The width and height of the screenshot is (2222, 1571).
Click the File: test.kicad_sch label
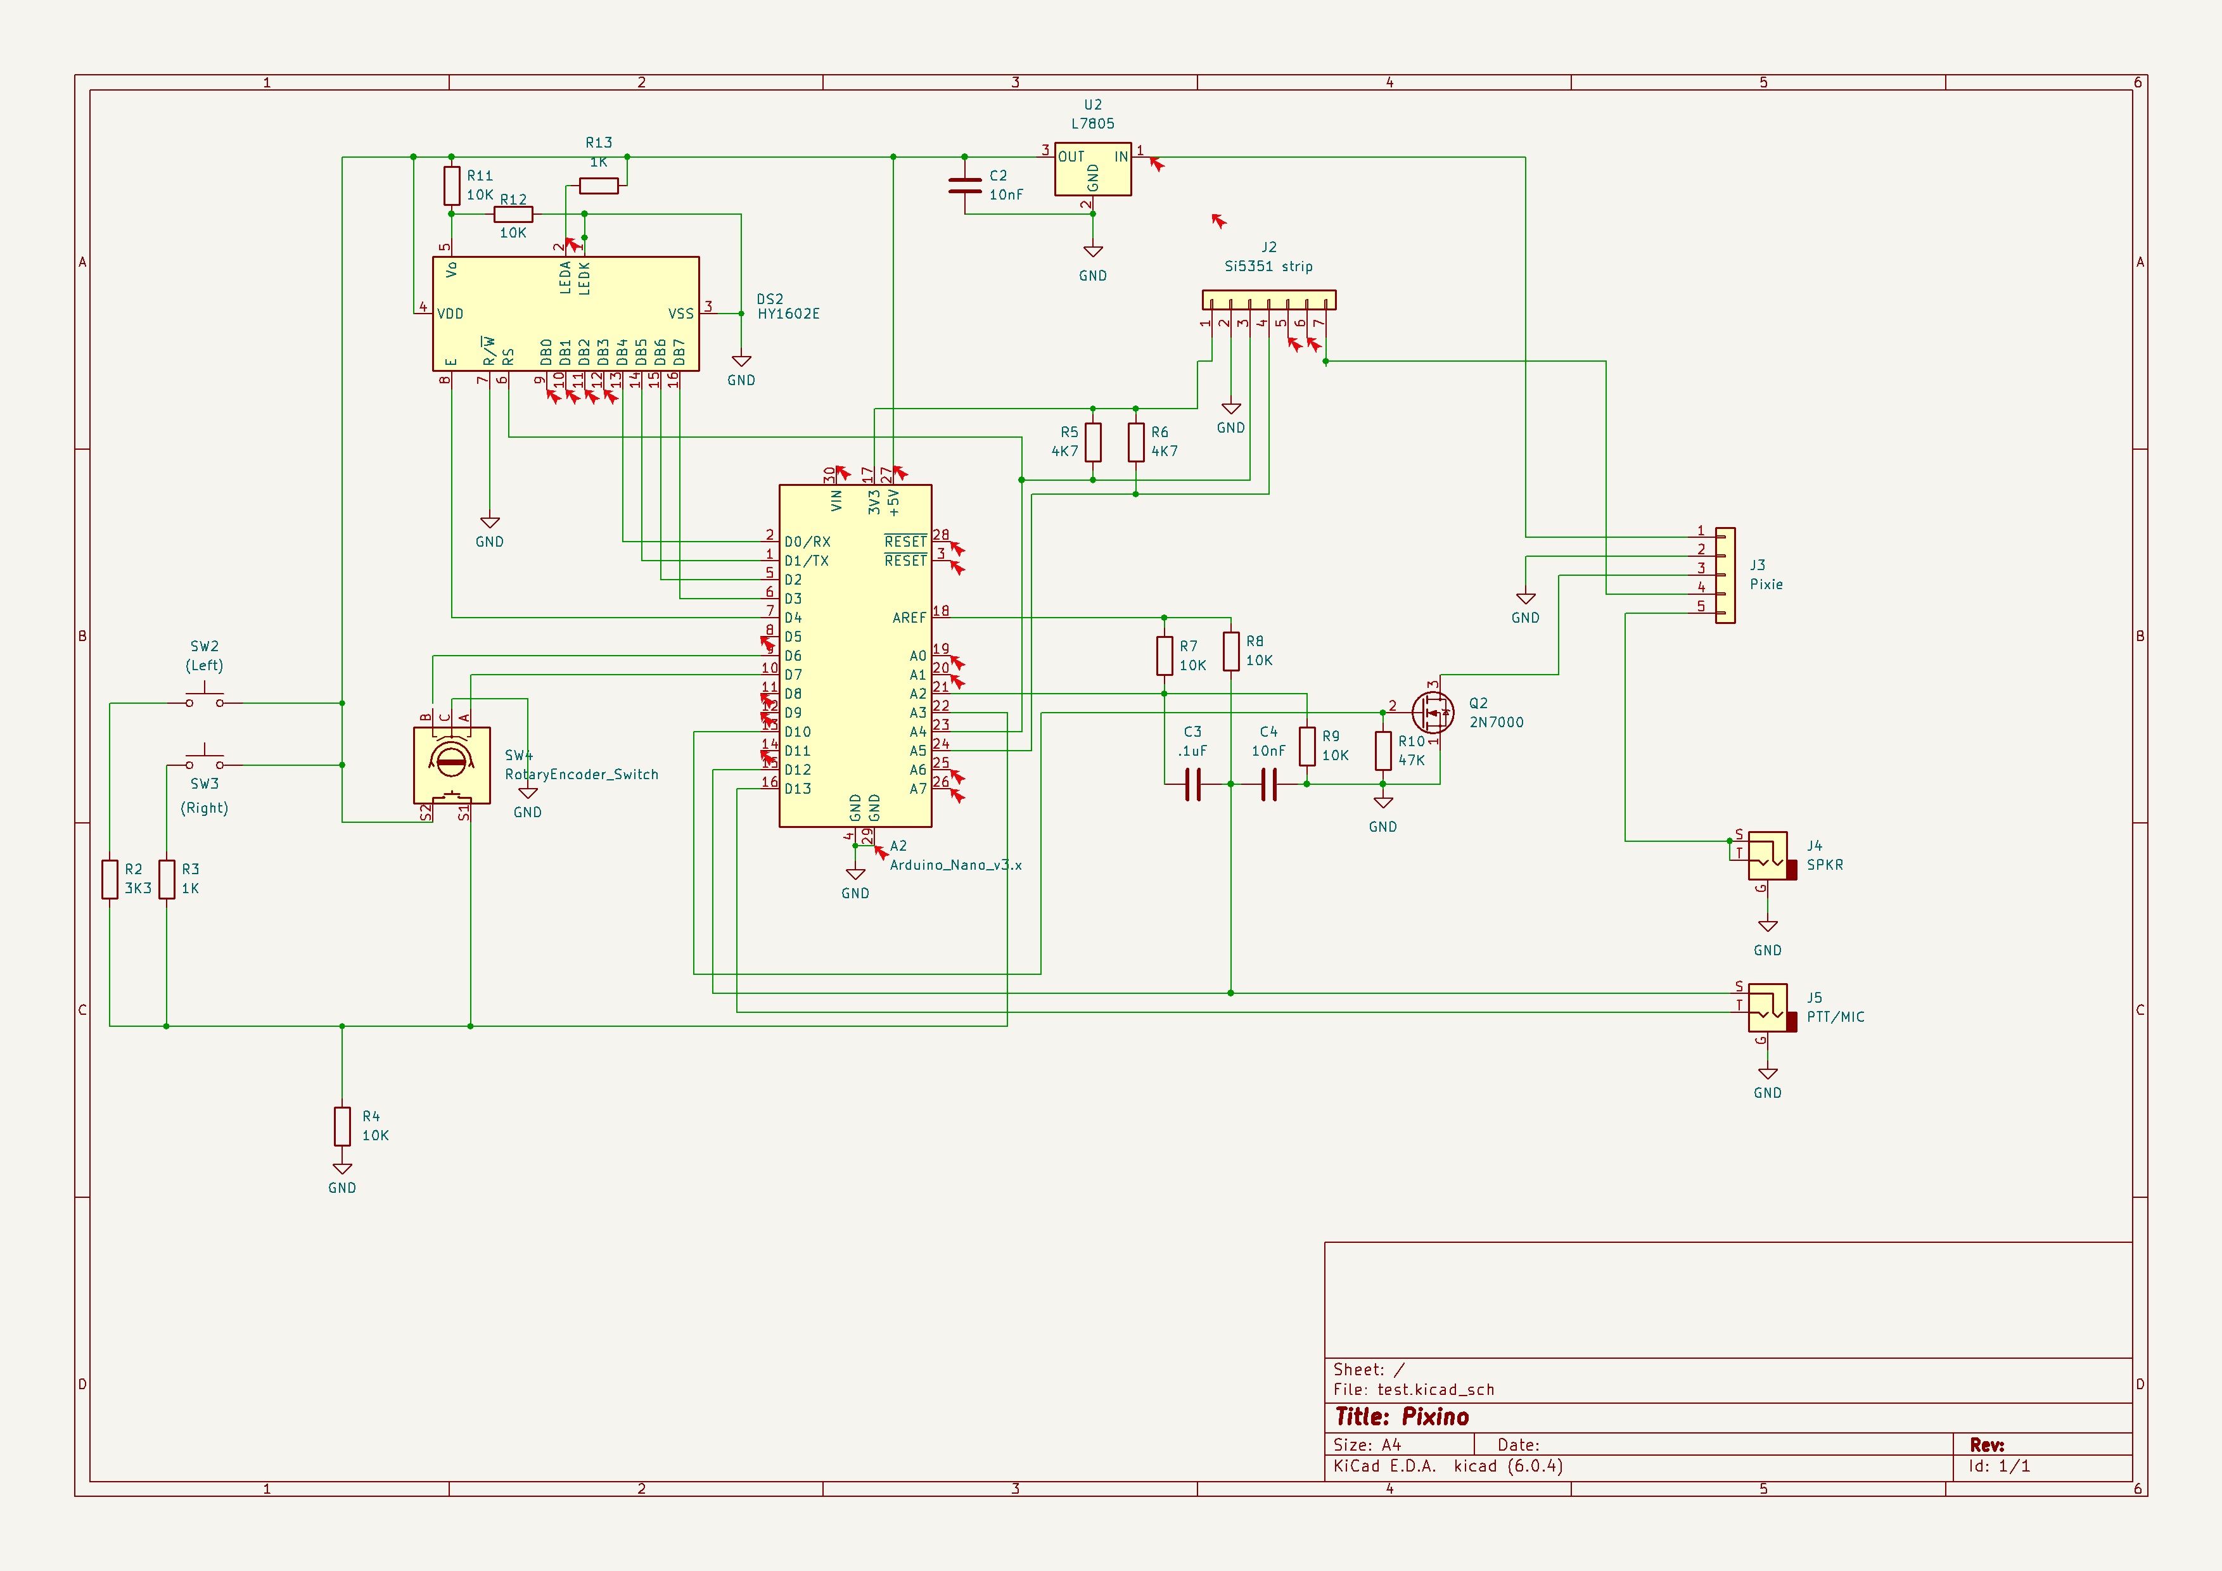1413,1390
